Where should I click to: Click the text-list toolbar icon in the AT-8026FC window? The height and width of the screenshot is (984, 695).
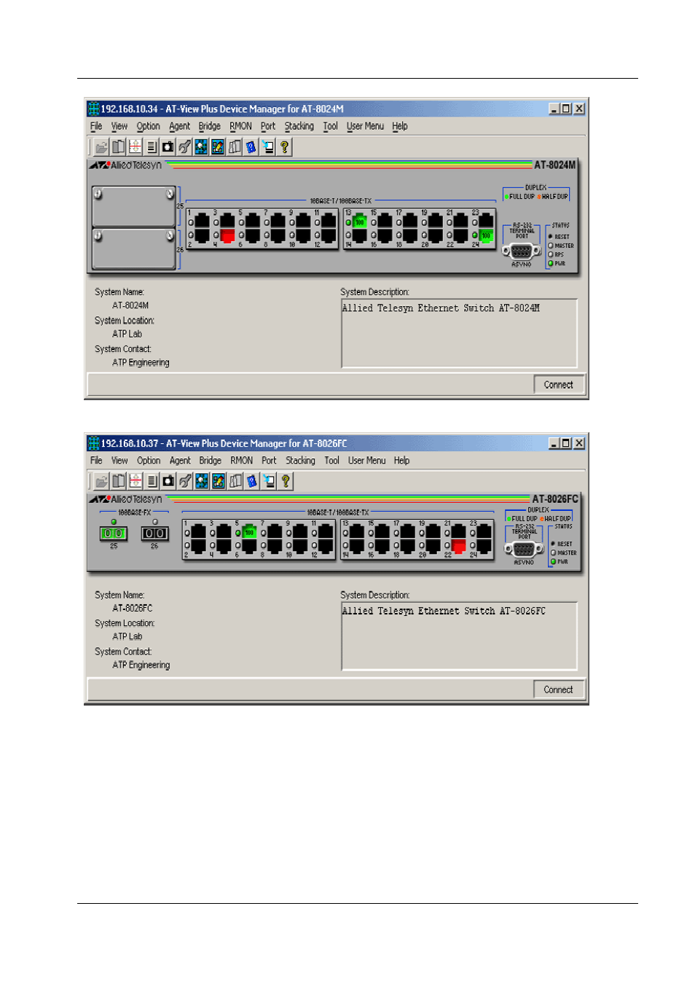tap(152, 481)
